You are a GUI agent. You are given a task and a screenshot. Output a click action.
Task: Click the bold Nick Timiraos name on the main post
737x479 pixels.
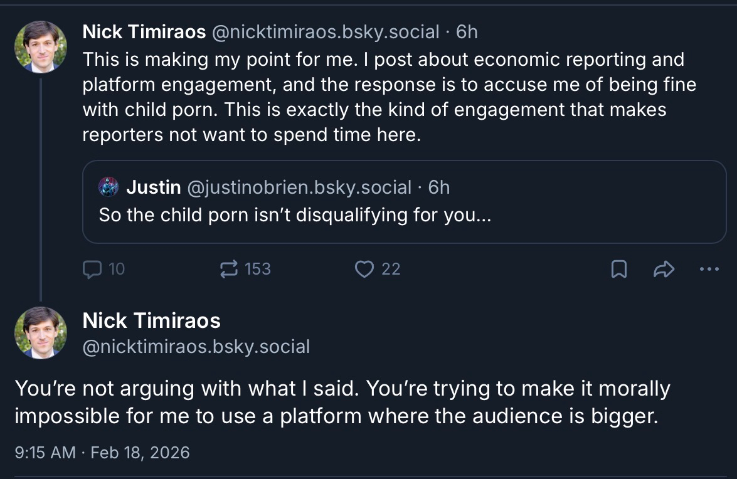(x=152, y=321)
